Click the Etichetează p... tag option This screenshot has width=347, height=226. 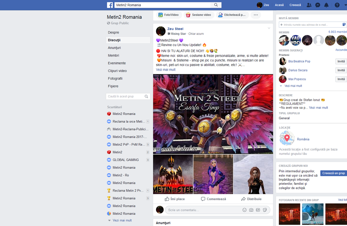233,15
